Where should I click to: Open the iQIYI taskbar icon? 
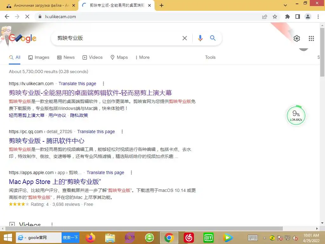208,238
